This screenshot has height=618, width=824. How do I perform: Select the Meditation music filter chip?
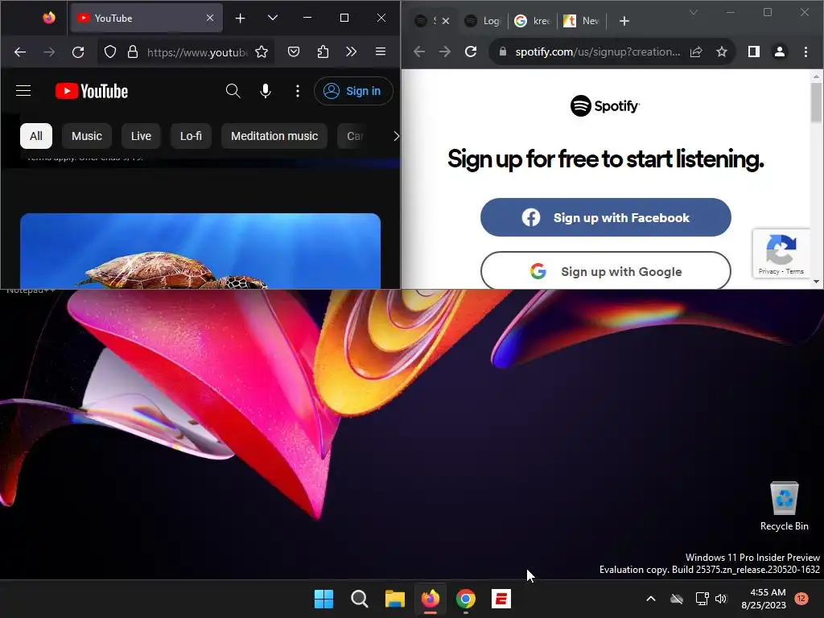[274, 136]
